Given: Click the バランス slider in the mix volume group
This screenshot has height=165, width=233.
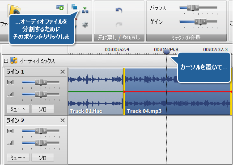Looking at the screenshot, I should [198, 8].
